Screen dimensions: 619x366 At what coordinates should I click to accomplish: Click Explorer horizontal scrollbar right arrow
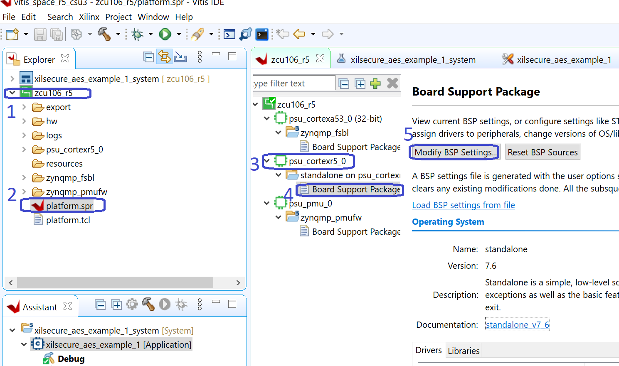point(238,282)
